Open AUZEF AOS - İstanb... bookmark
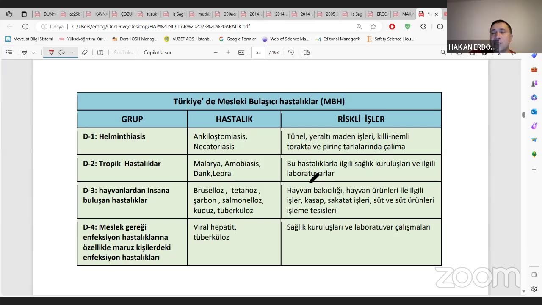This screenshot has height=305, width=542. [x=188, y=39]
